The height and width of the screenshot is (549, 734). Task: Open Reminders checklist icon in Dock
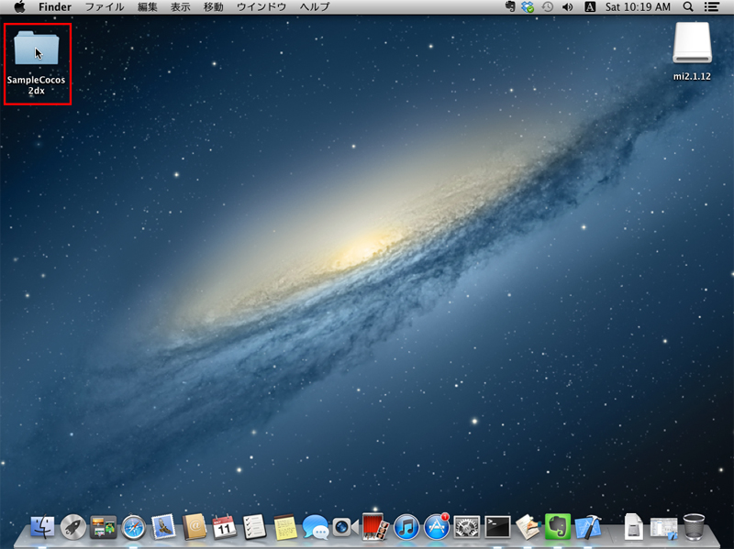[254, 527]
